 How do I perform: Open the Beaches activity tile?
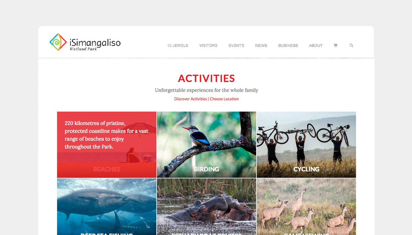coord(107,145)
